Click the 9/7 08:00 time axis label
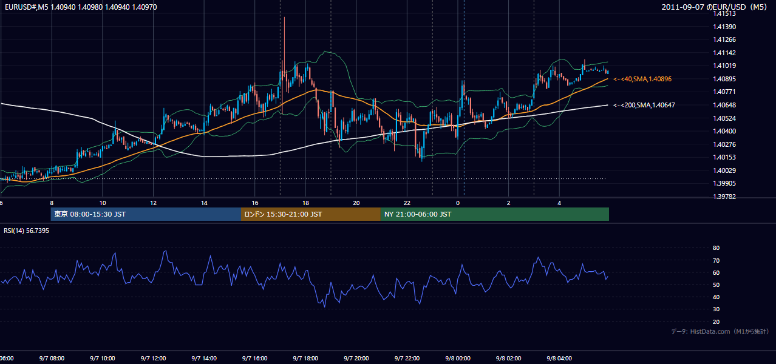 (52, 359)
